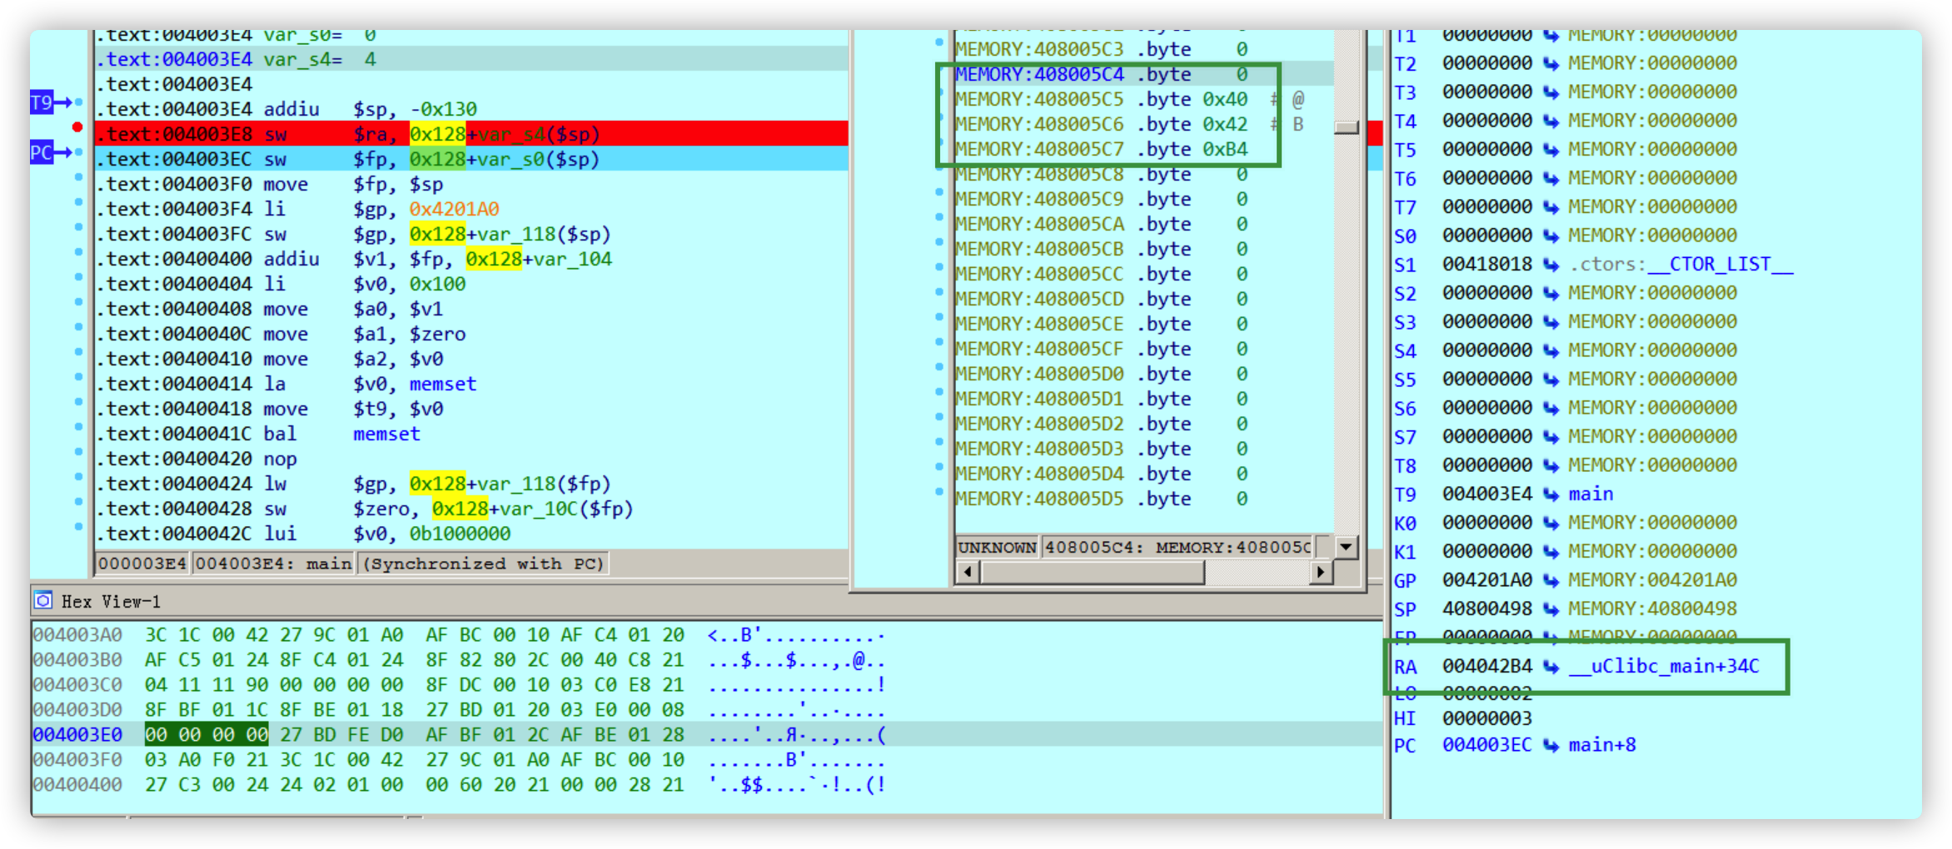Toggle breakpoint dot beside 004003F4 li
This screenshot has width=1952, height=849.
(x=78, y=201)
